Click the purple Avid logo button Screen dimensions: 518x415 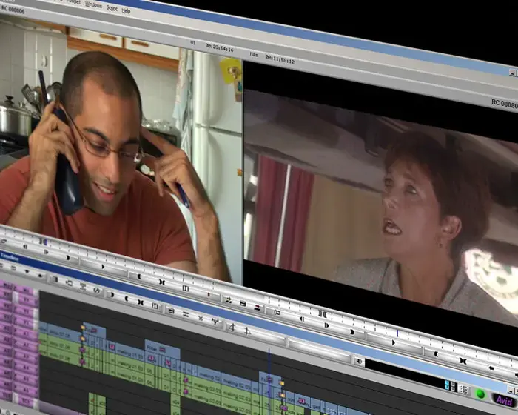coord(504,400)
